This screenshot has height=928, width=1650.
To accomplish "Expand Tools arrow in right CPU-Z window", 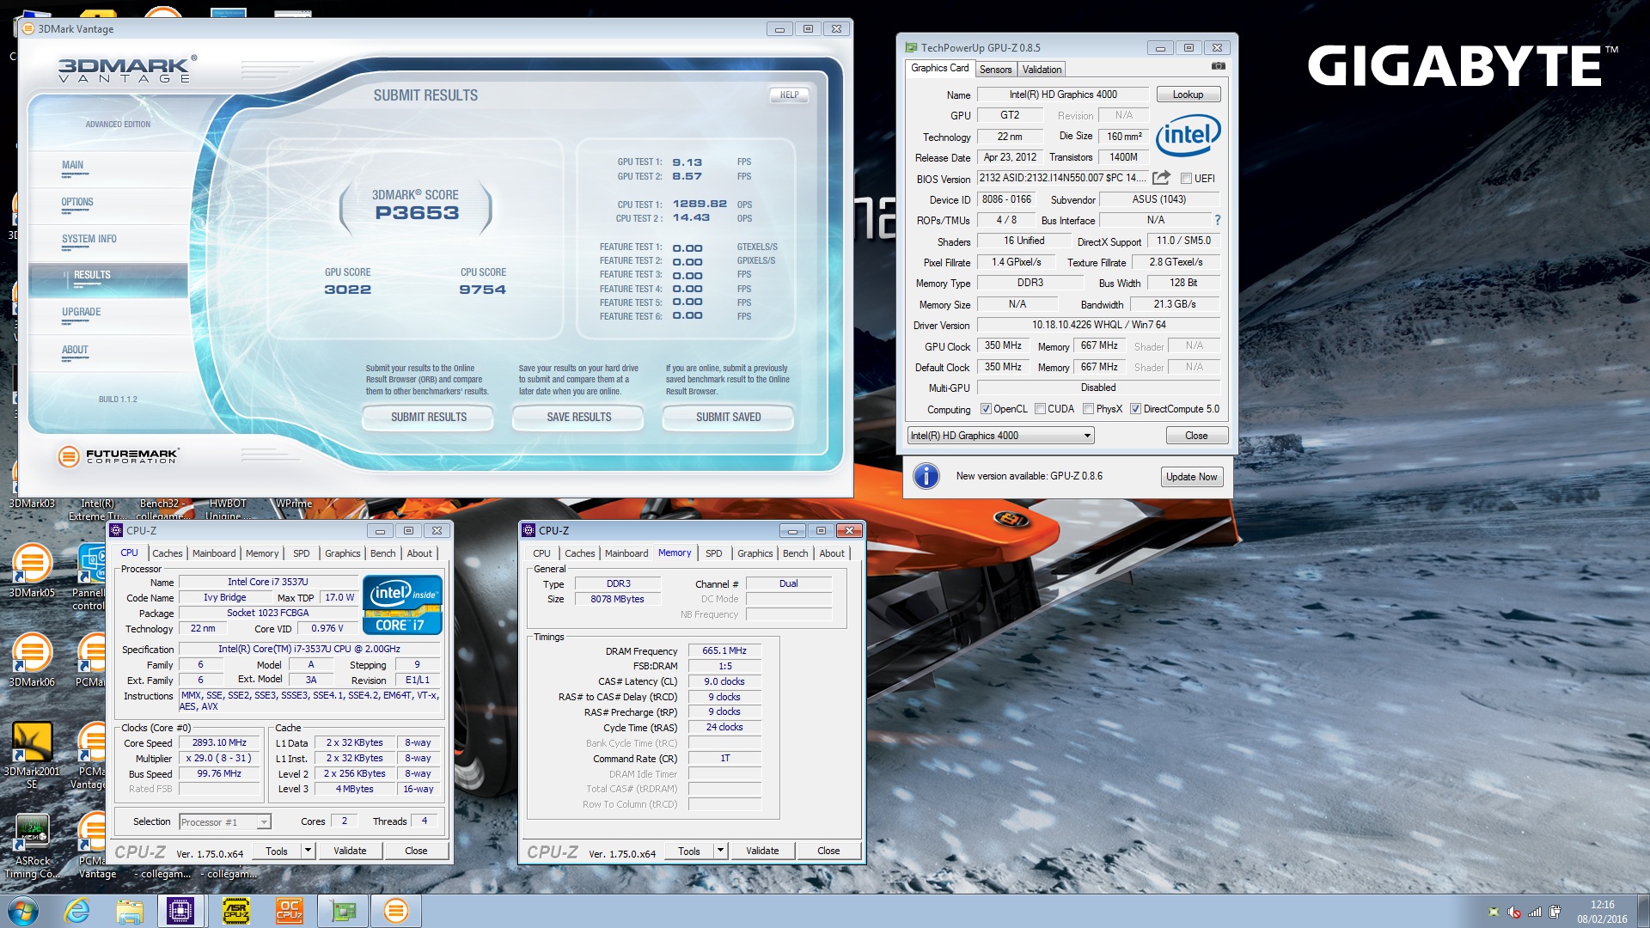I will 720,851.
